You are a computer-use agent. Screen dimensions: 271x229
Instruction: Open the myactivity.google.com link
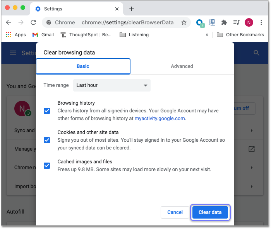pos(160,119)
